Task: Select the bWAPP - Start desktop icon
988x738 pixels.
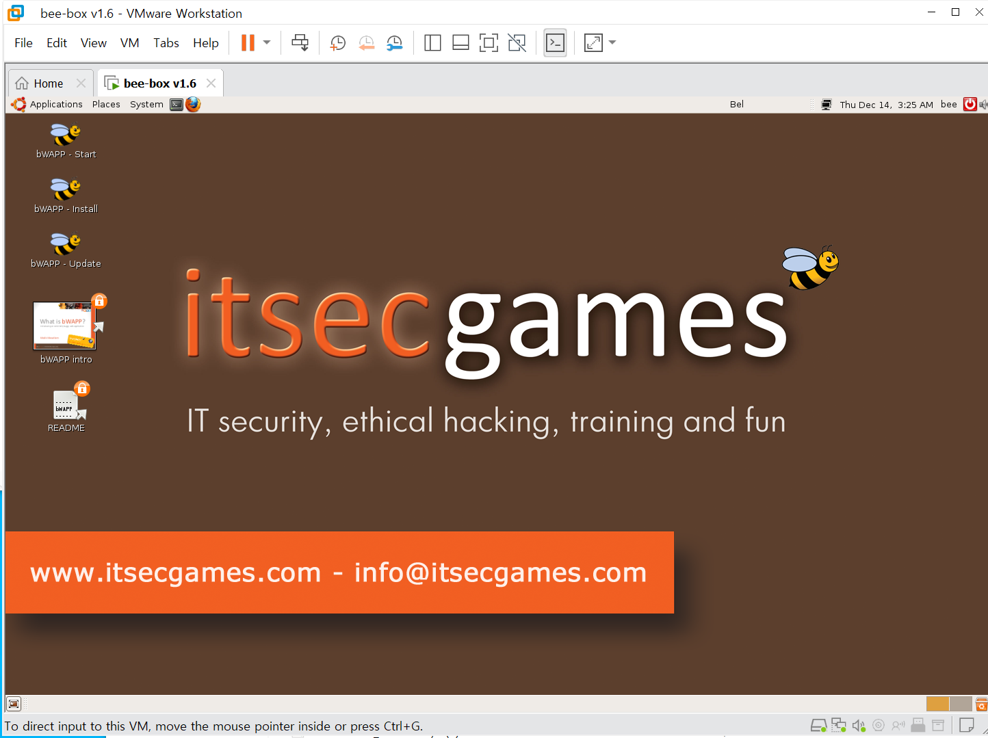Action: pos(66,141)
